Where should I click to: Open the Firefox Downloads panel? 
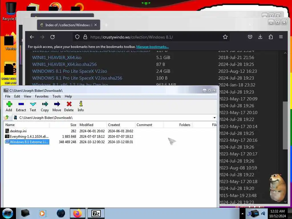(260, 37)
